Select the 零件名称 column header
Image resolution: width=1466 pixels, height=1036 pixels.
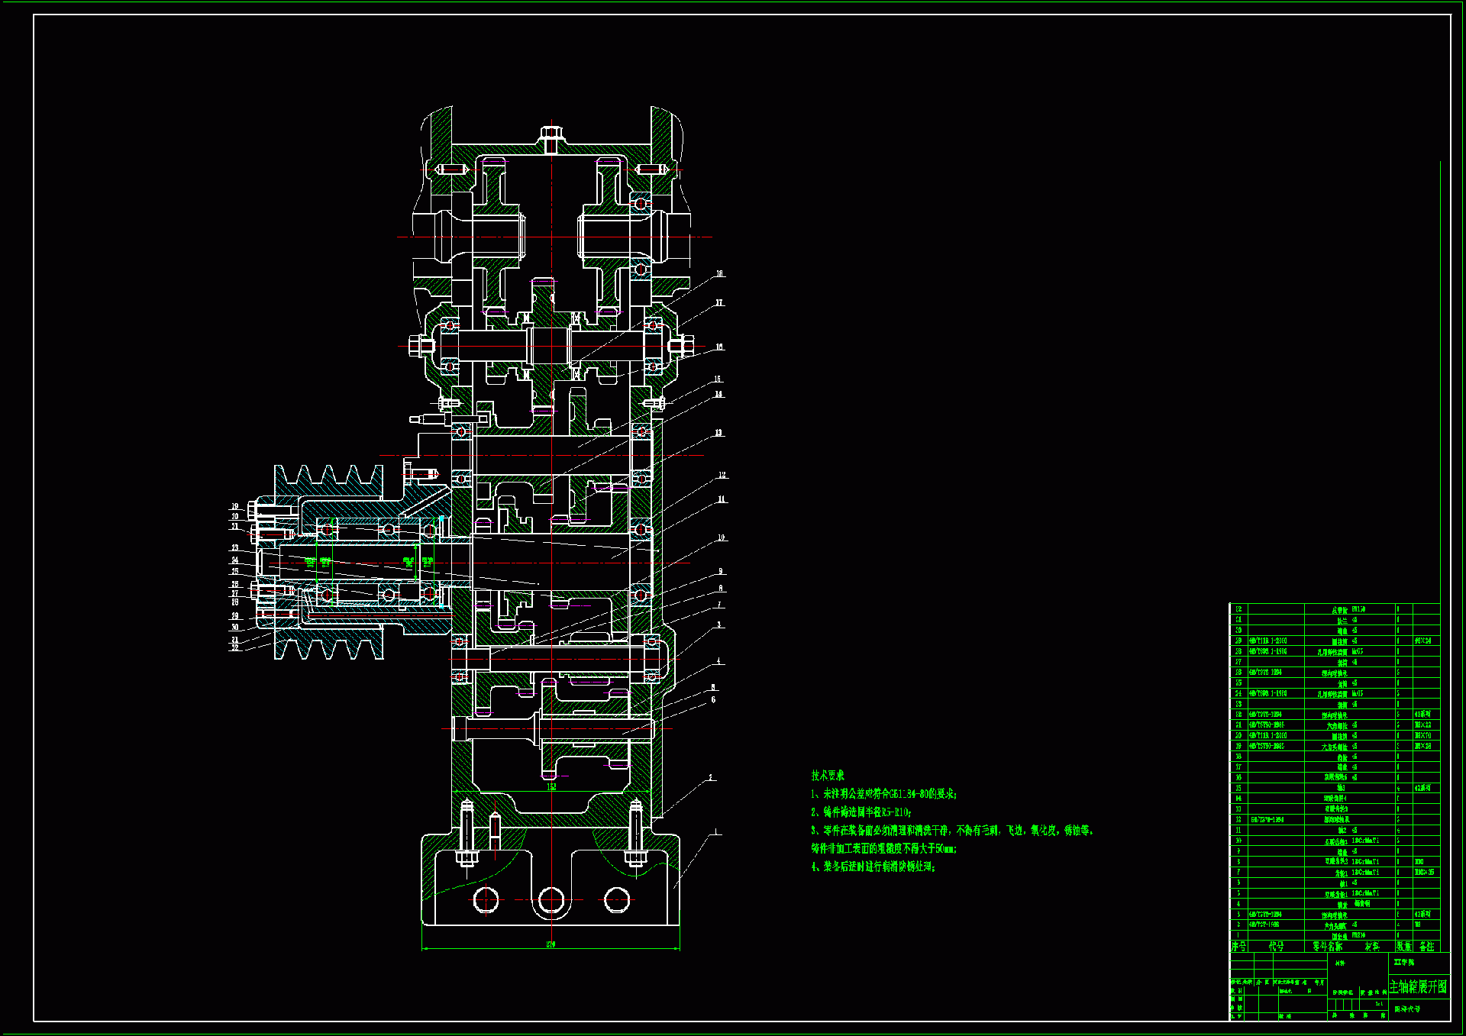coord(1327,946)
